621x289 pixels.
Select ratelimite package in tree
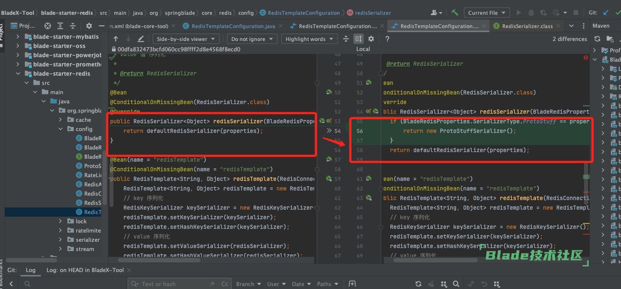pyautogui.click(x=88, y=230)
